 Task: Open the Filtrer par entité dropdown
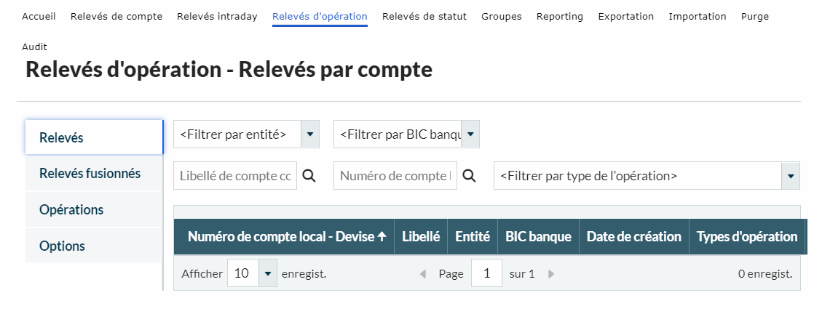coord(310,134)
